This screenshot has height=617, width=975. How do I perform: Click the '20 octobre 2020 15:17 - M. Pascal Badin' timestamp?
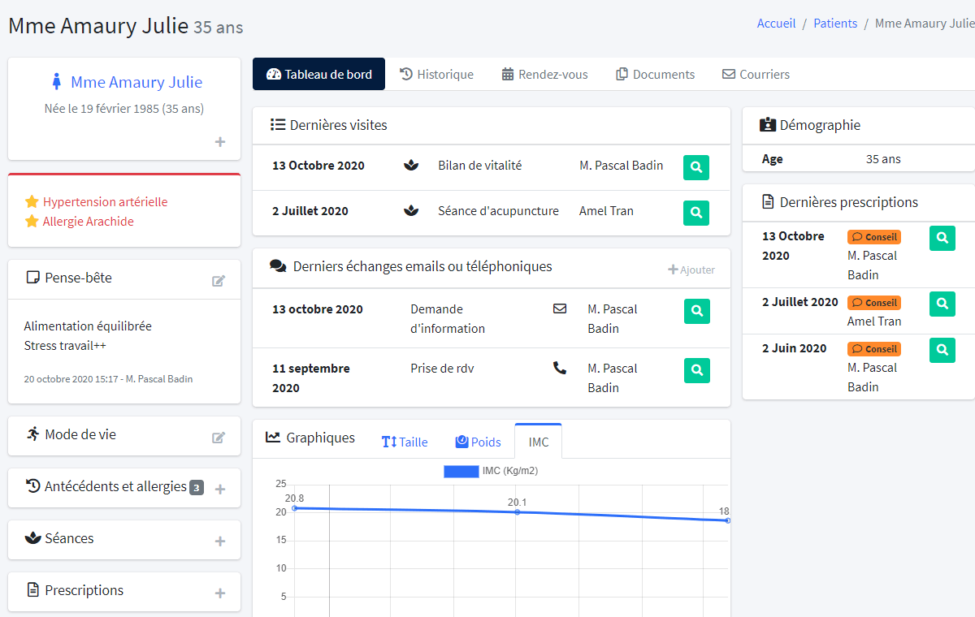point(108,379)
